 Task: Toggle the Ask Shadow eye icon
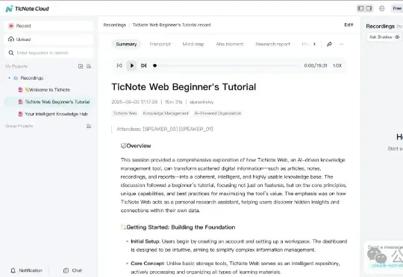pyautogui.click(x=397, y=37)
